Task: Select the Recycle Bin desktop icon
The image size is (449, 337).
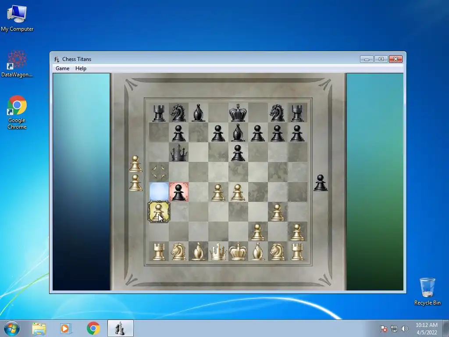Action: (427, 291)
